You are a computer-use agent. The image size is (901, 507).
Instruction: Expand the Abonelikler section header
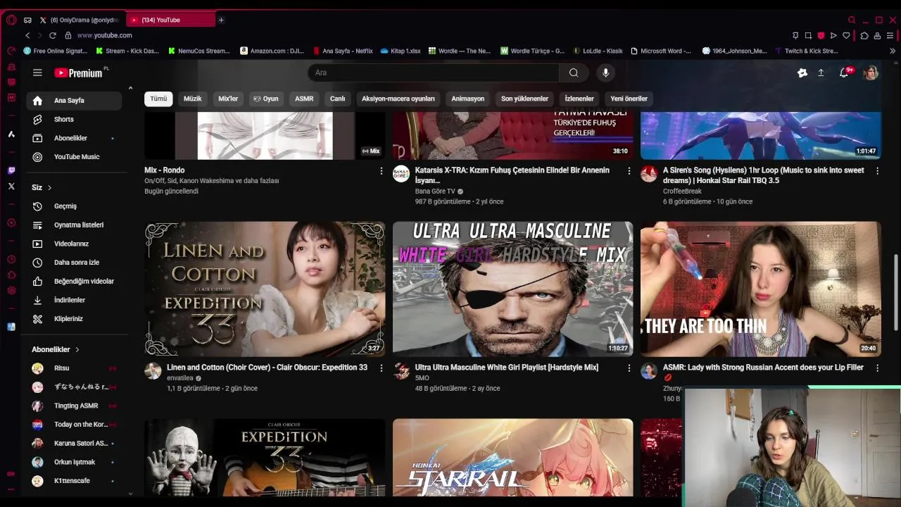tap(56, 349)
